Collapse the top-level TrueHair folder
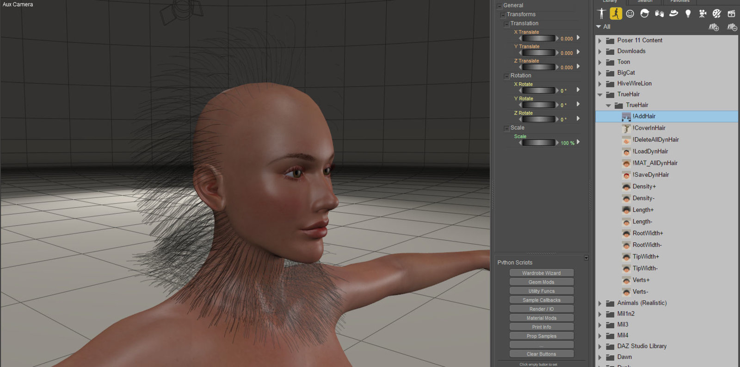 [x=600, y=95]
